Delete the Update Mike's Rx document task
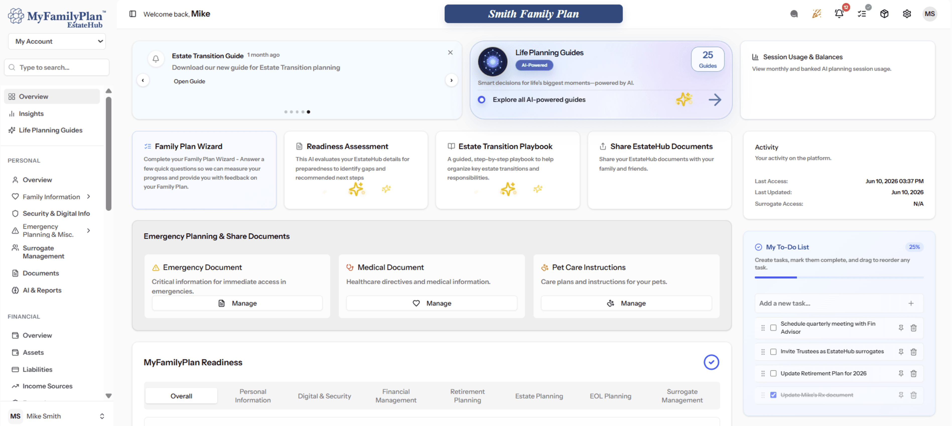This screenshot has width=952, height=426. point(914,395)
